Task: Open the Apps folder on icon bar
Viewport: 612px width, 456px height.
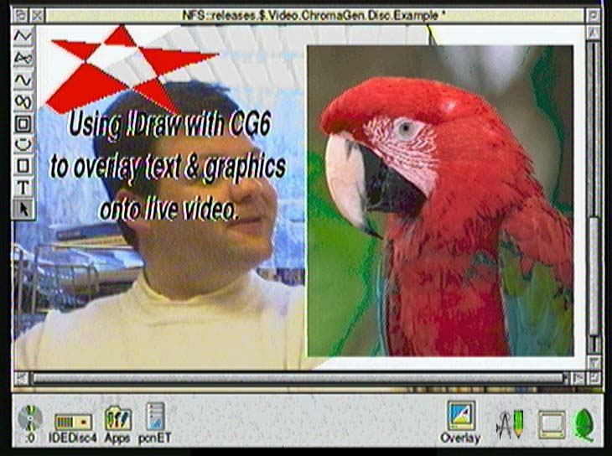Action: (117, 419)
